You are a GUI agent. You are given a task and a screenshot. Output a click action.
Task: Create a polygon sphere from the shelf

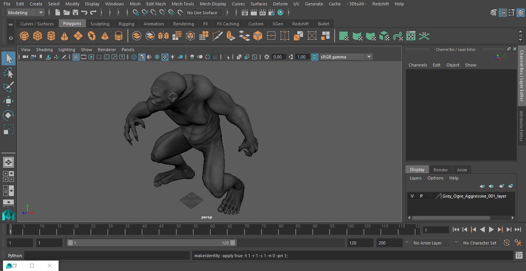(24, 36)
